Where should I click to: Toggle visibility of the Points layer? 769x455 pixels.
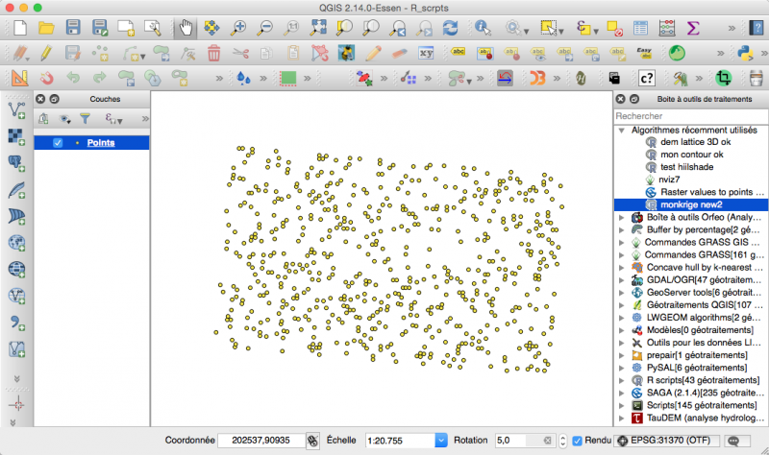[x=58, y=143]
